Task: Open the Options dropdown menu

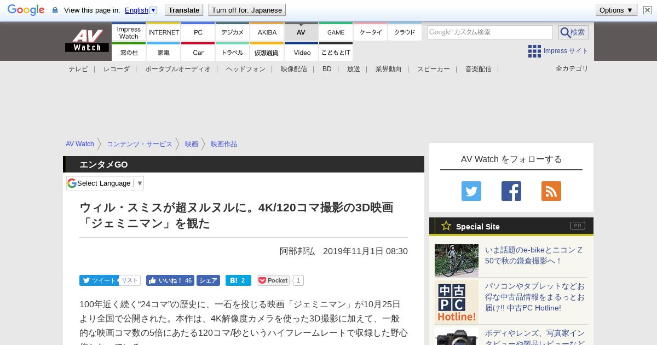Action: tap(616, 10)
